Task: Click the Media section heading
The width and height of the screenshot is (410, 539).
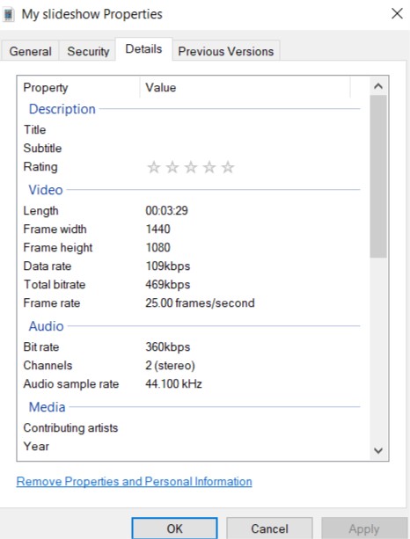Action: 48,407
